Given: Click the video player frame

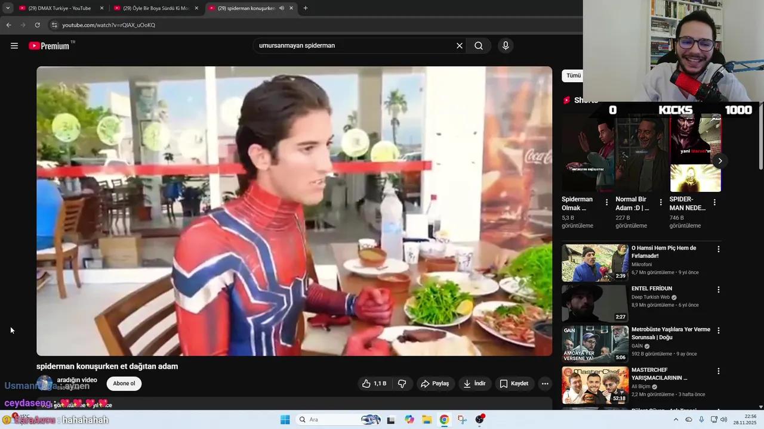Looking at the screenshot, I should pyautogui.click(x=294, y=211).
